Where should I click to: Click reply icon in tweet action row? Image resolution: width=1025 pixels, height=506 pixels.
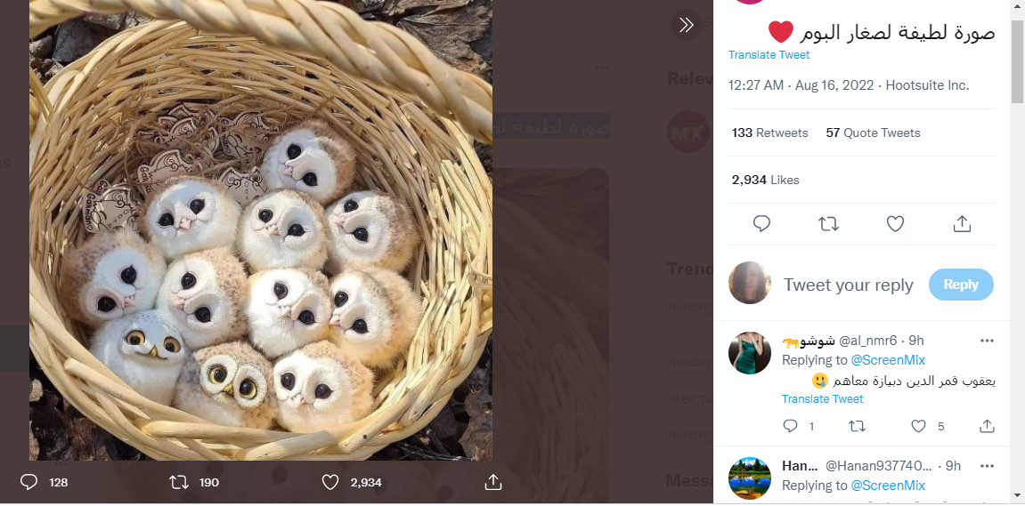[x=761, y=224]
